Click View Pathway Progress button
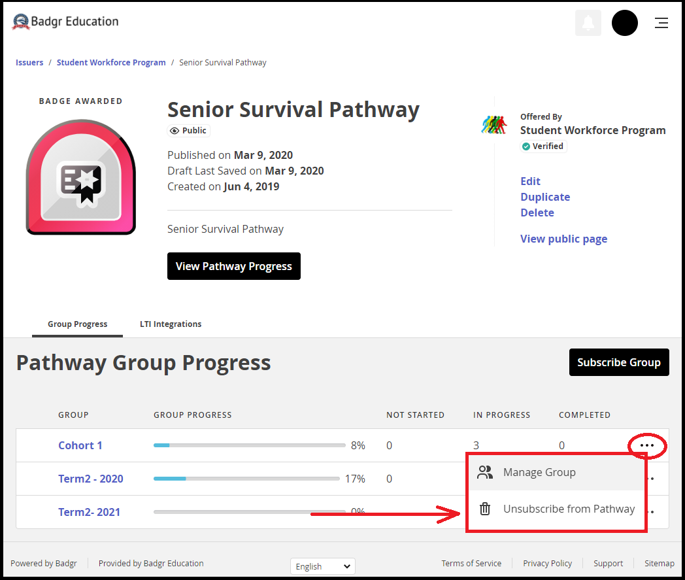The height and width of the screenshot is (580, 685). (x=234, y=266)
